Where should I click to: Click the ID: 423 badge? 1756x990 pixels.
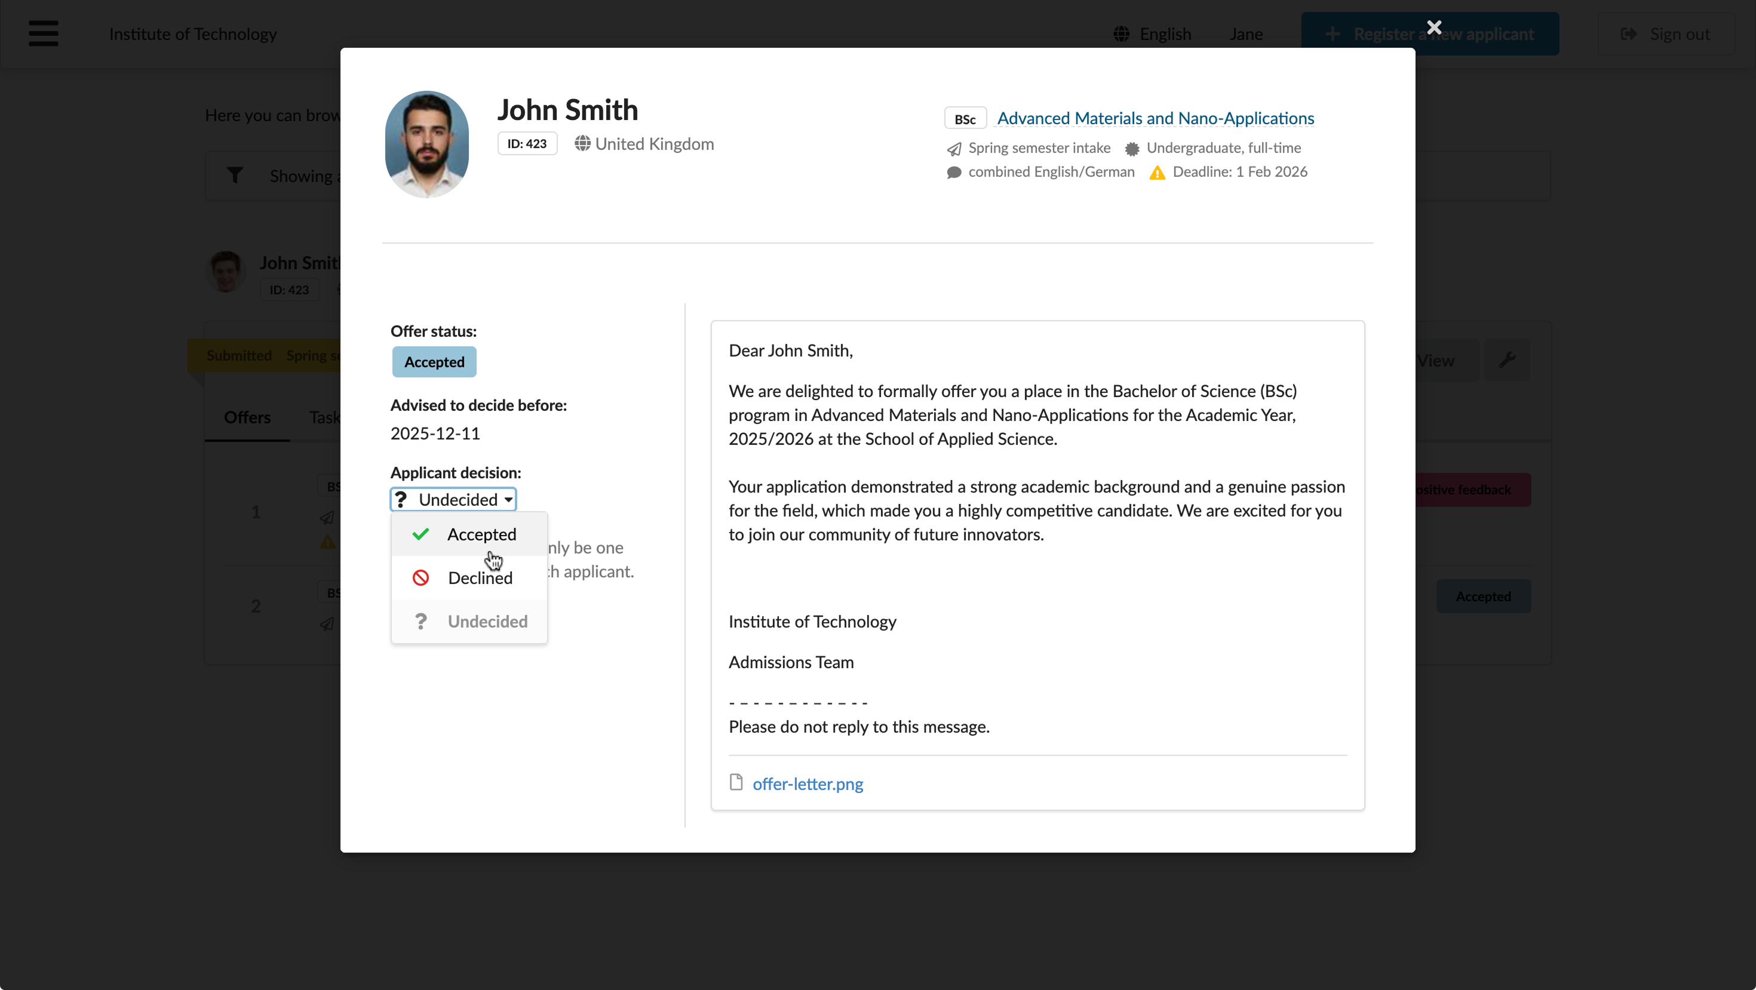pyautogui.click(x=527, y=144)
